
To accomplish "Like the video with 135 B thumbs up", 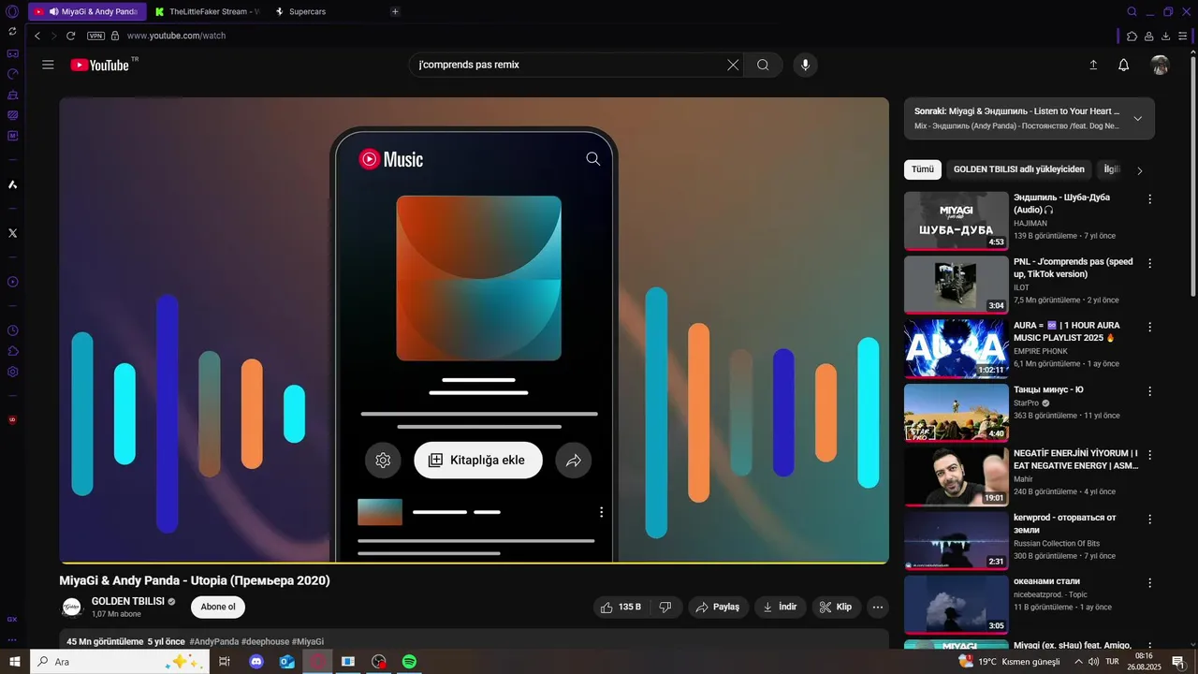I will pyautogui.click(x=622, y=607).
